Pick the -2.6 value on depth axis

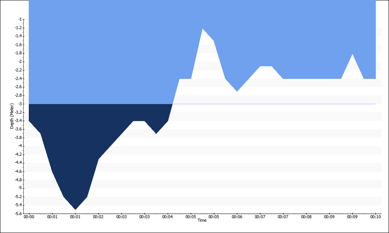(x=19, y=87)
